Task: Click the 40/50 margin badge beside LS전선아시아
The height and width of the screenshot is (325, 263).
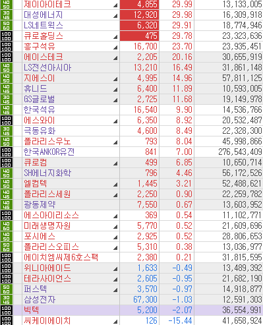Action: pyautogui.click(x=7, y=68)
